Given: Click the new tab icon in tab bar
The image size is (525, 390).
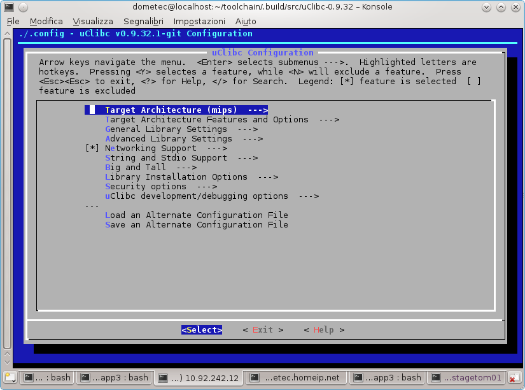Looking at the screenshot, I should coord(9,377).
